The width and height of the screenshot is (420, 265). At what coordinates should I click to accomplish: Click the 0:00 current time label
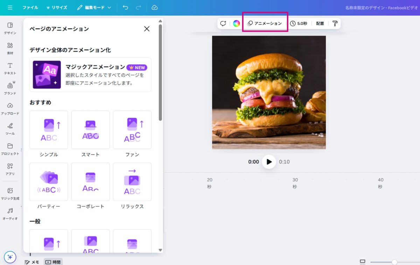pos(253,162)
